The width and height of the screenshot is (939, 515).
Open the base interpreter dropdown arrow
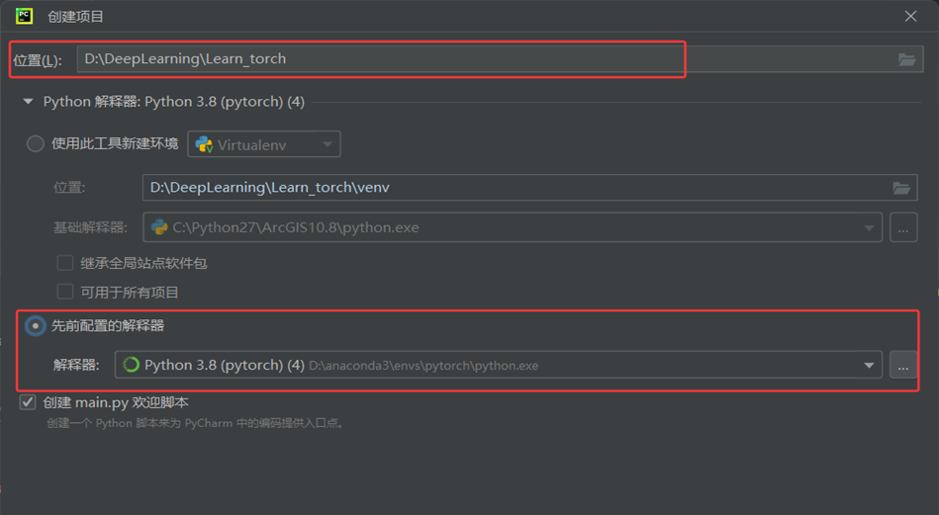869,228
